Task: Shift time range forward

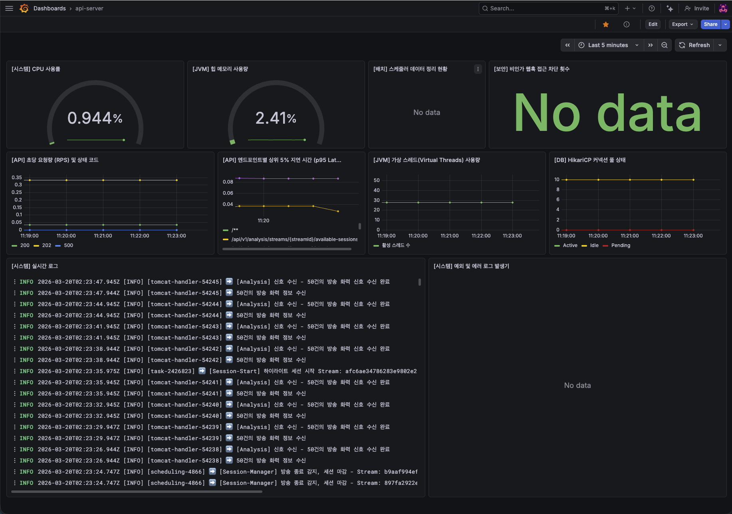Action: [x=651, y=45]
